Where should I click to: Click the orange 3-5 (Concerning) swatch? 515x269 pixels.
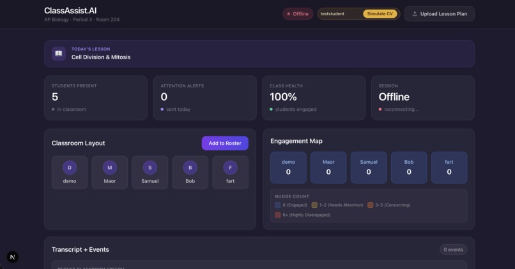[371, 205]
